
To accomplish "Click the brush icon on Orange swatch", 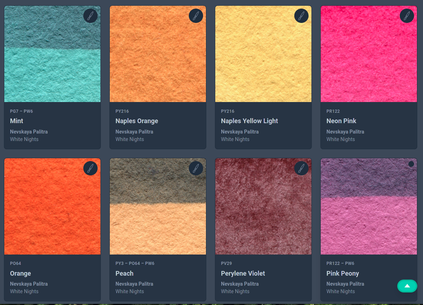I will tap(90, 168).
